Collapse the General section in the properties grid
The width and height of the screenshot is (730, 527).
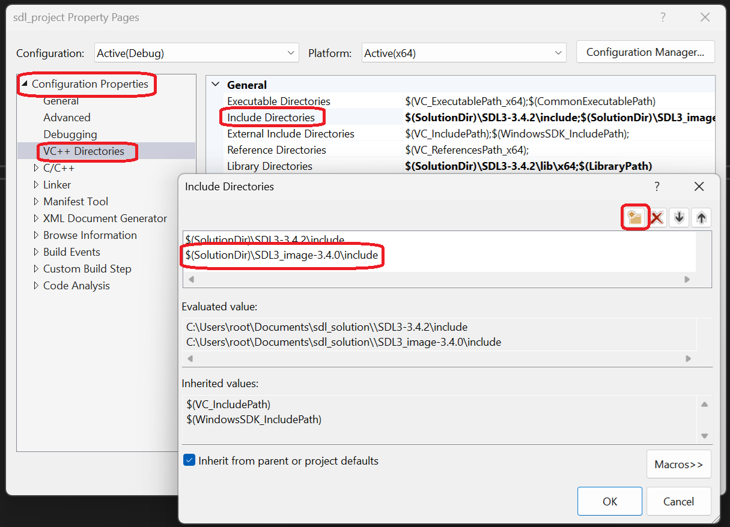[215, 85]
